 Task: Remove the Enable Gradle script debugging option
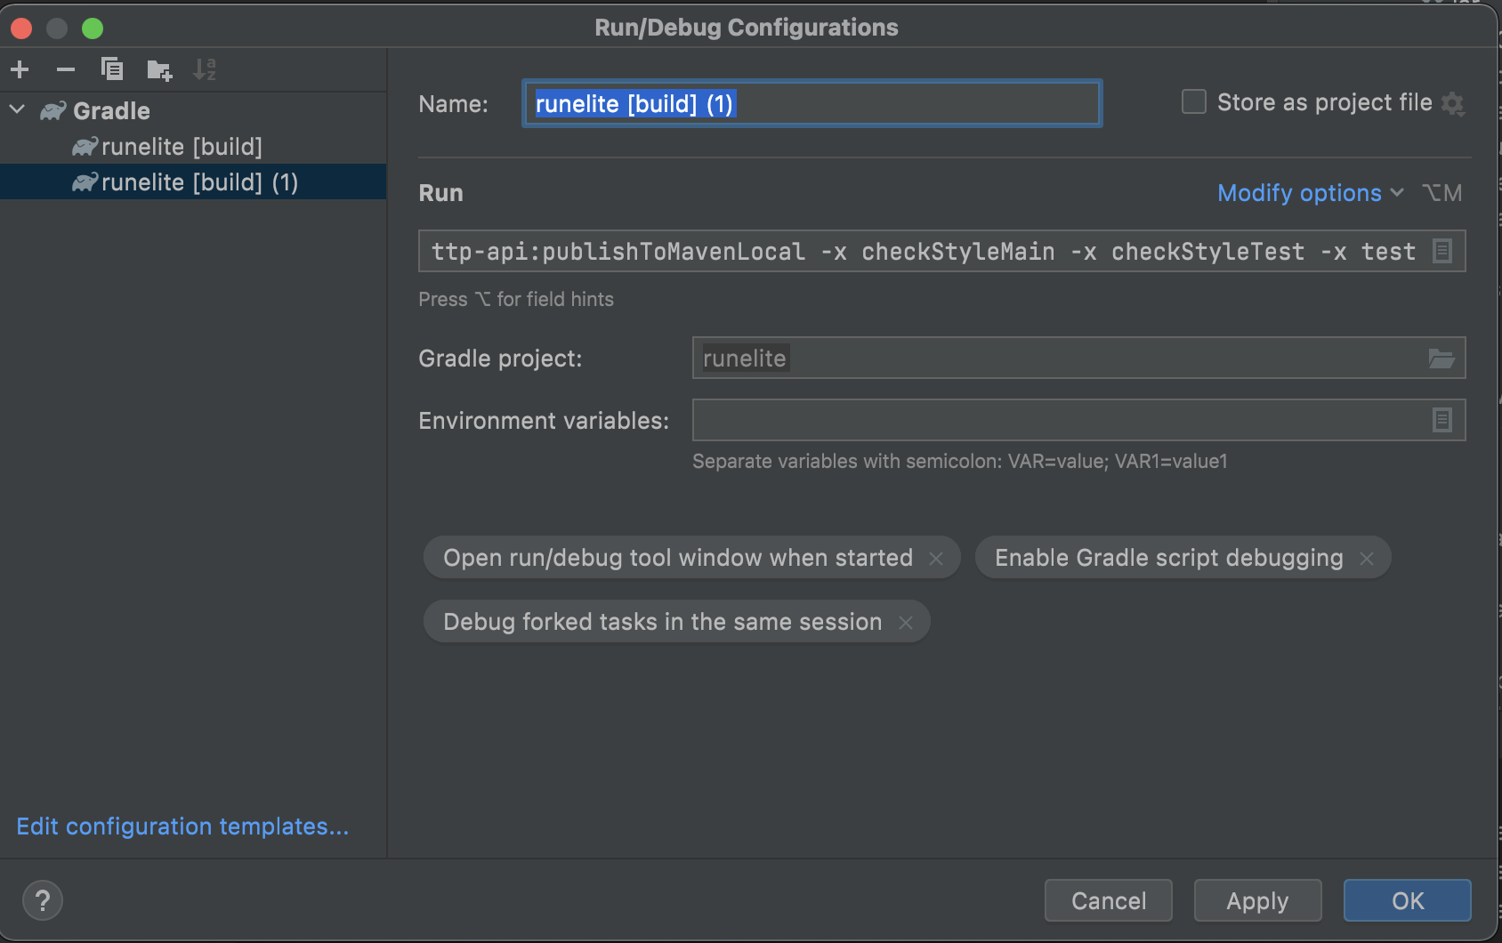click(x=1367, y=559)
